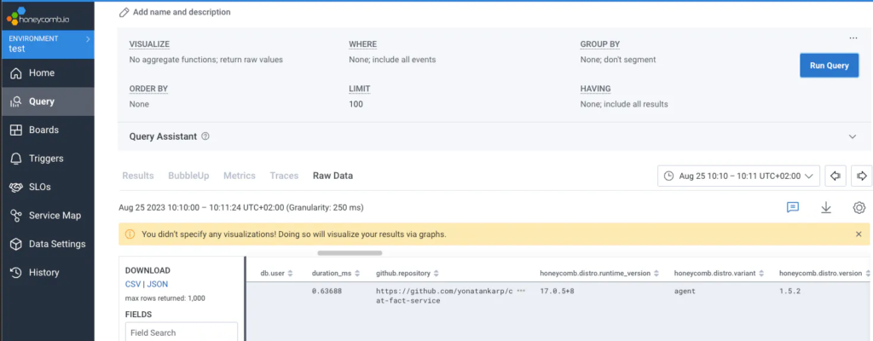Click the pencil icon to add name
The image size is (873, 341).
[124, 13]
